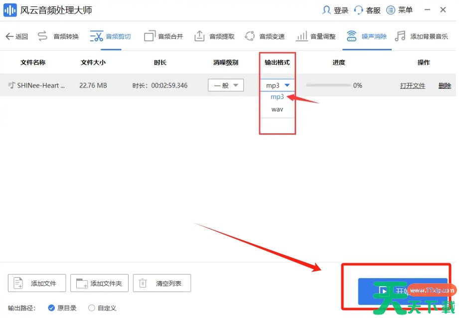Viewport: 459px width, 318px height.
Task: Switch to the 噪声消除 tab
Action: coord(367,36)
